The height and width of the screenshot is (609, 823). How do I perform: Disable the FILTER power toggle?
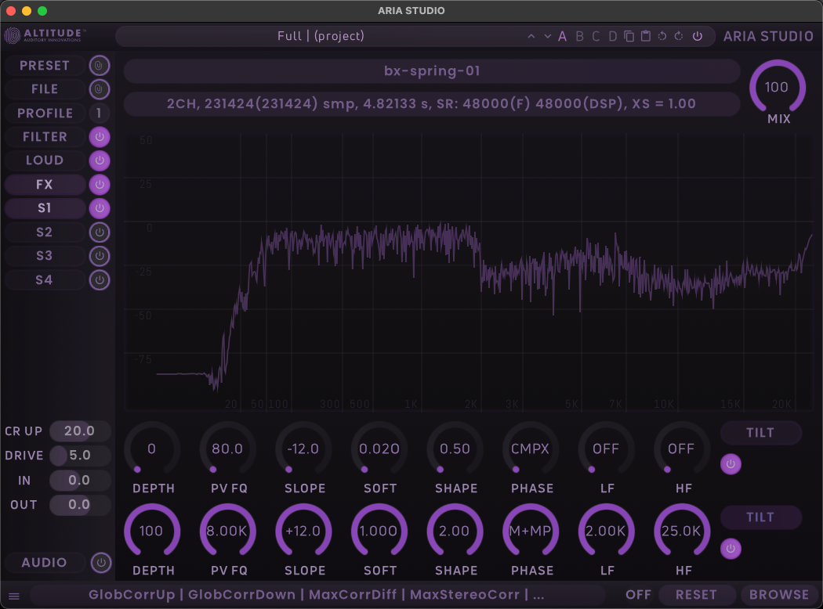tap(100, 137)
